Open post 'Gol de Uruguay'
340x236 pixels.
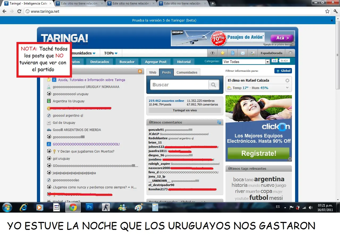pos(64,123)
